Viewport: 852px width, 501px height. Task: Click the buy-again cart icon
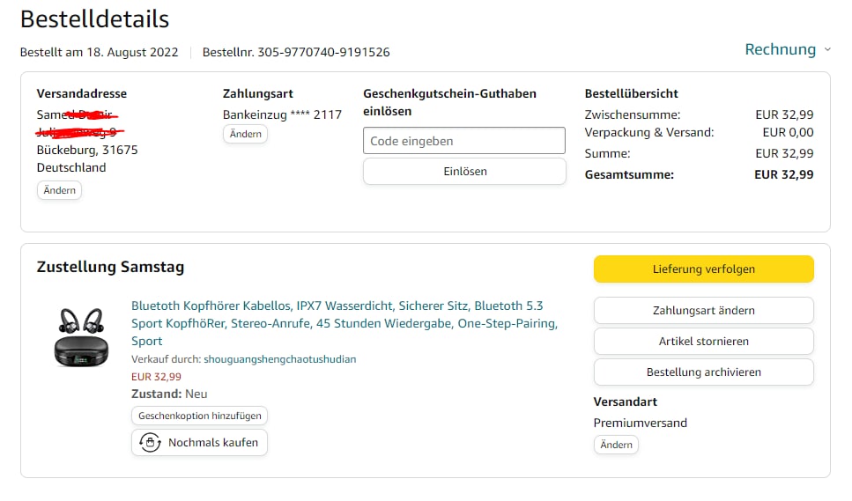coord(150,442)
